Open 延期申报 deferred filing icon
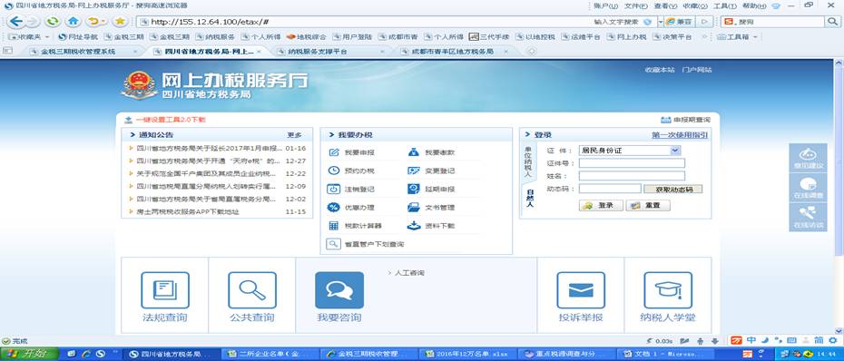This screenshot has width=844, height=361. pos(414,189)
